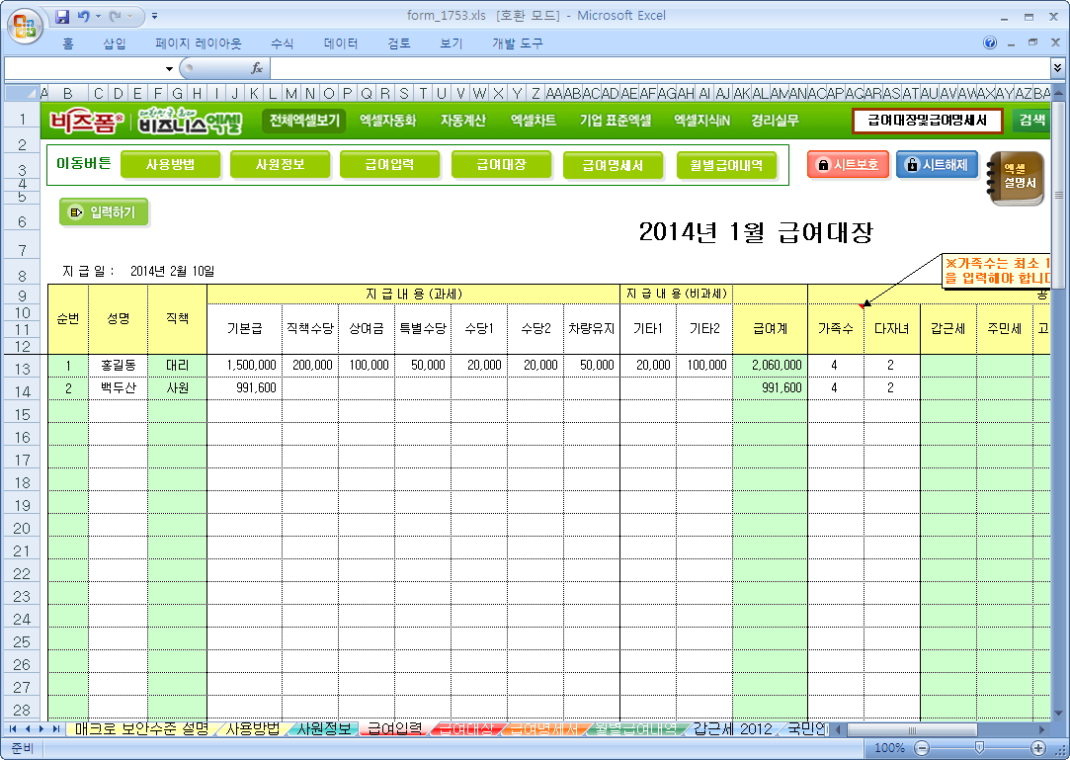Screen dimensions: 1070x760
Task: Click the horizontal scrollbar right arrow
Action: click(x=1044, y=729)
